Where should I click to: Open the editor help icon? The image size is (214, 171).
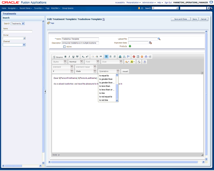click(144, 62)
